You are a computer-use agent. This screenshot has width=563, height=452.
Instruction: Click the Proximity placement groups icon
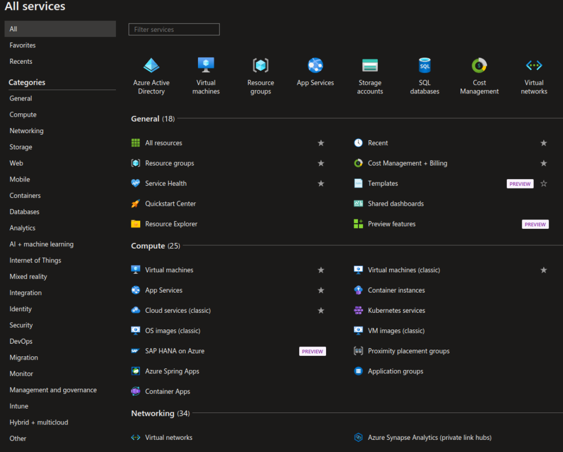(358, 351)
